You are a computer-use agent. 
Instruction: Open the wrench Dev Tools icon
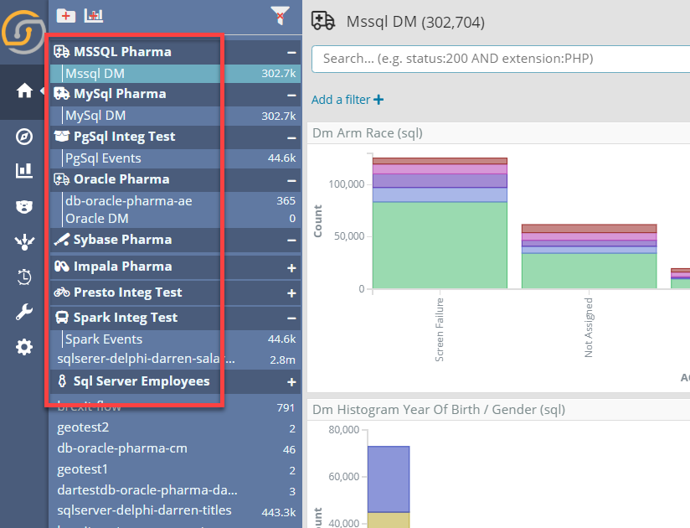coord(24,312)
